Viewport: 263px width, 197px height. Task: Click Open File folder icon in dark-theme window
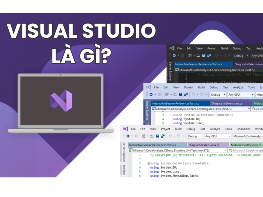click(198, 56)
